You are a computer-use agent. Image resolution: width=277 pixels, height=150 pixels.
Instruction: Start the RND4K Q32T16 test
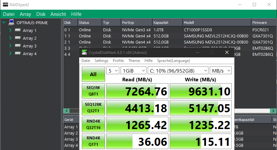(x=93, y=124)
